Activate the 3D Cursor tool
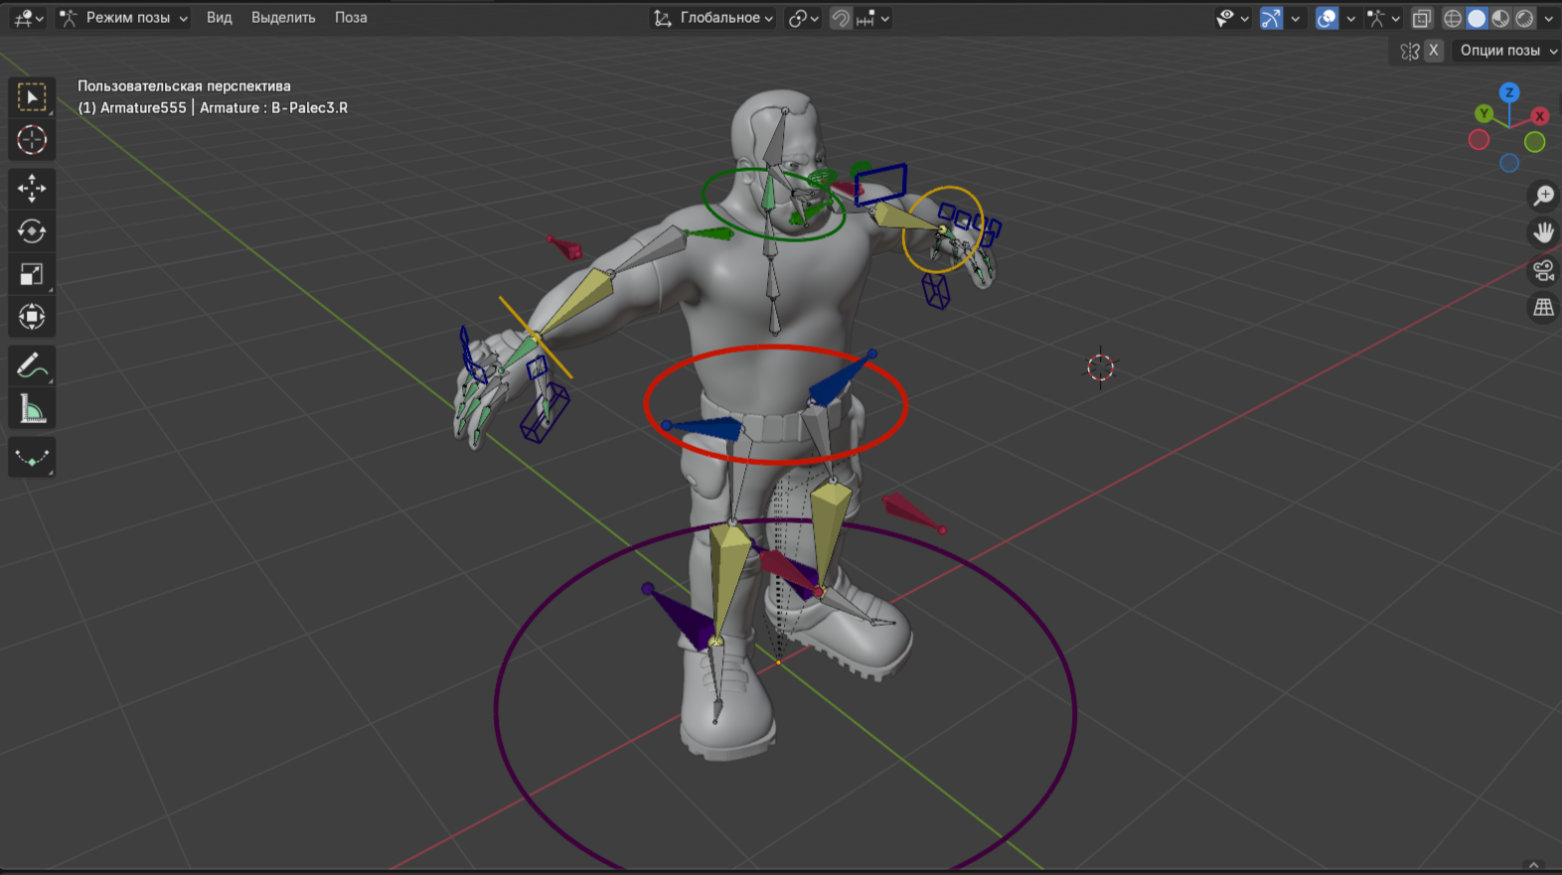 32,140
